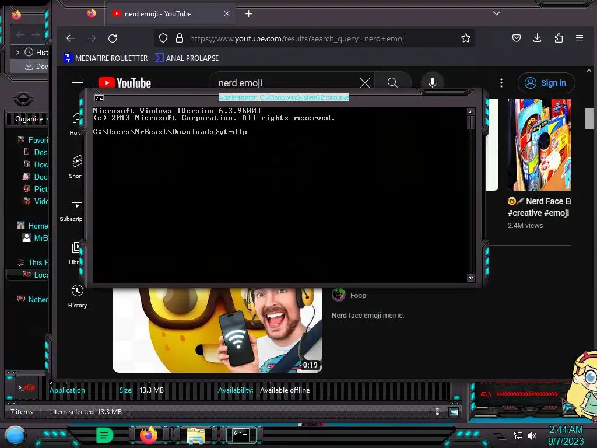This screenshot has width=597, height=448.
Task: Open YouTube hamburger guide menu
Action: point(78,83)
